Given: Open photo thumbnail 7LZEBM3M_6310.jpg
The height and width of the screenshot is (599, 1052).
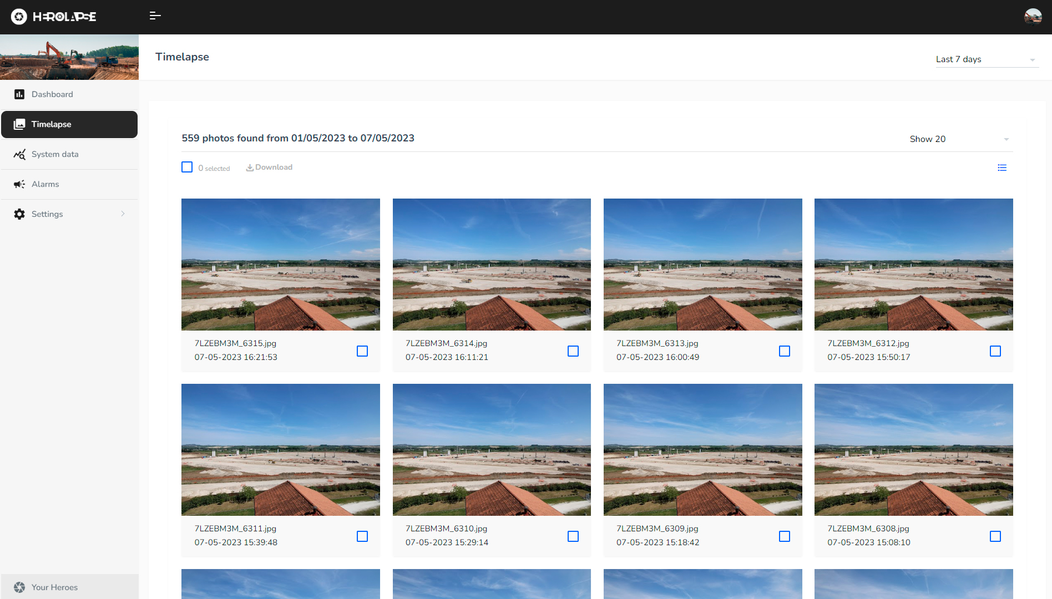Looking at the screenshot, I should tap(492, 450).
